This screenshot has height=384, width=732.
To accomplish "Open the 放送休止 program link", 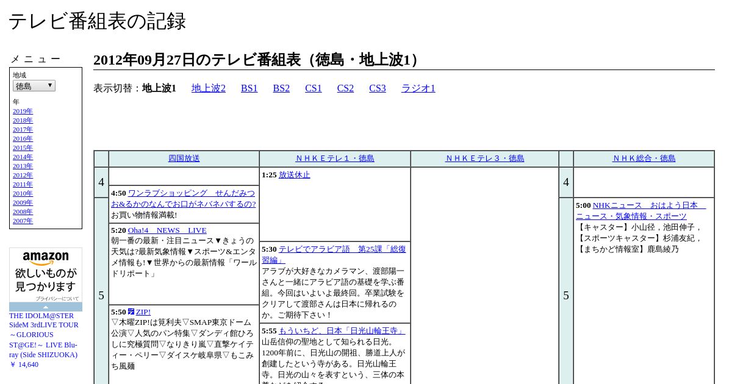I will (x=295, y=175).
